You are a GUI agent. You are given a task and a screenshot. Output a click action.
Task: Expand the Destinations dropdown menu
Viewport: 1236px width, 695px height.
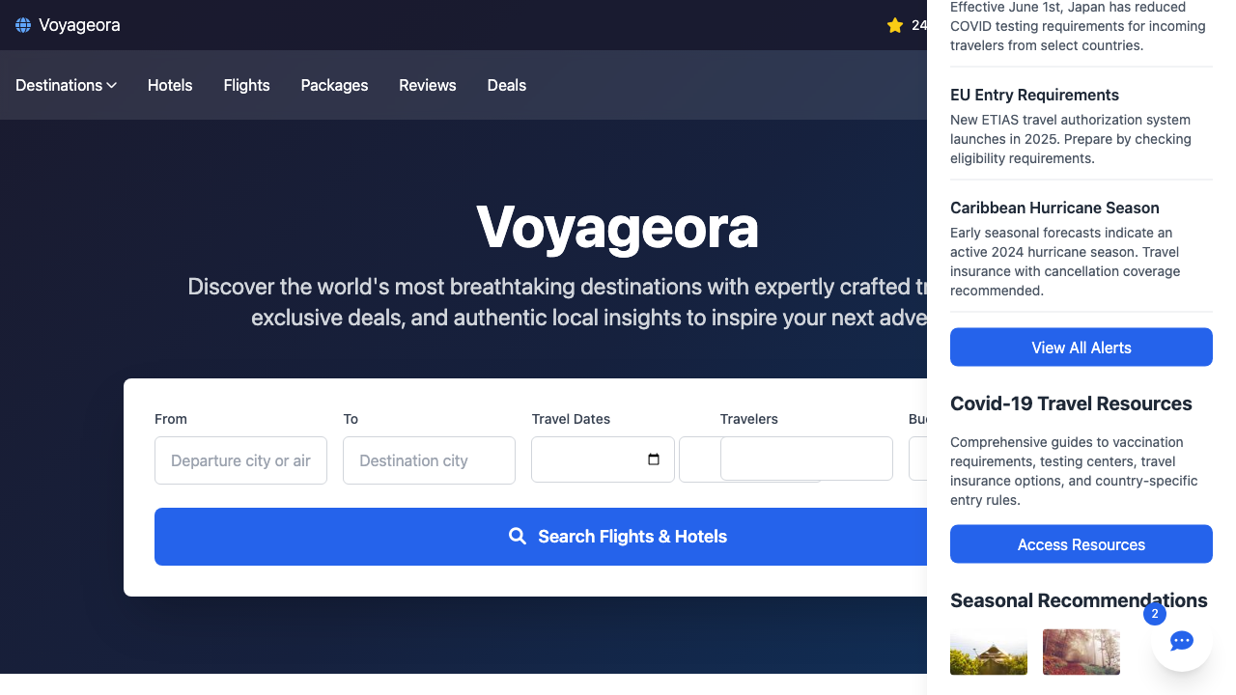click(66, 85)
